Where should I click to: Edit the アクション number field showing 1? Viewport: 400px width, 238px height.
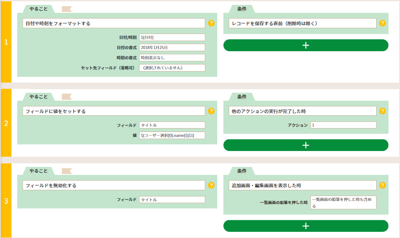click(x=343, y=125)
